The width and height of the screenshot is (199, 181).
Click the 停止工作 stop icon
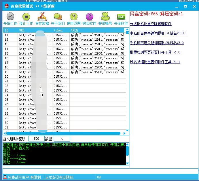(x=26, y=17)
